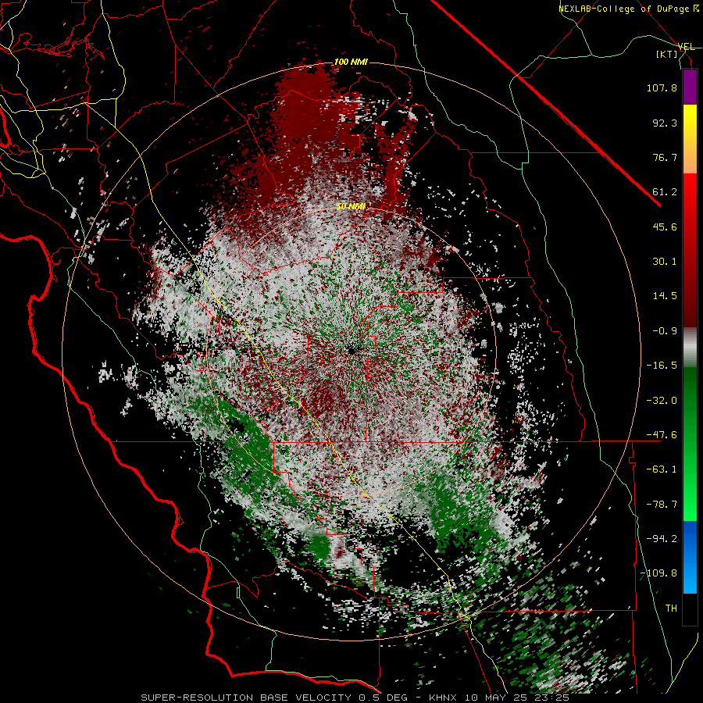Click the 107.8 value on velocity scale
703x703 pixels.
[662, 87]
